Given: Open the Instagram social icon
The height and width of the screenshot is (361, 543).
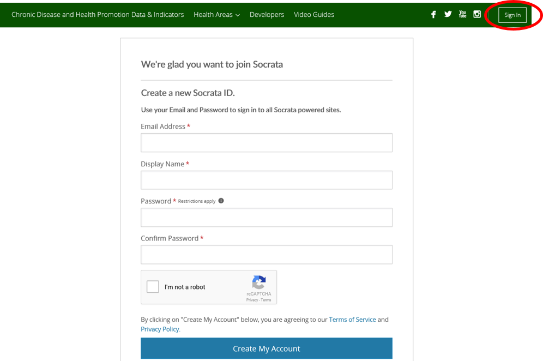Looking at the screenshot, I should point(476,14).
